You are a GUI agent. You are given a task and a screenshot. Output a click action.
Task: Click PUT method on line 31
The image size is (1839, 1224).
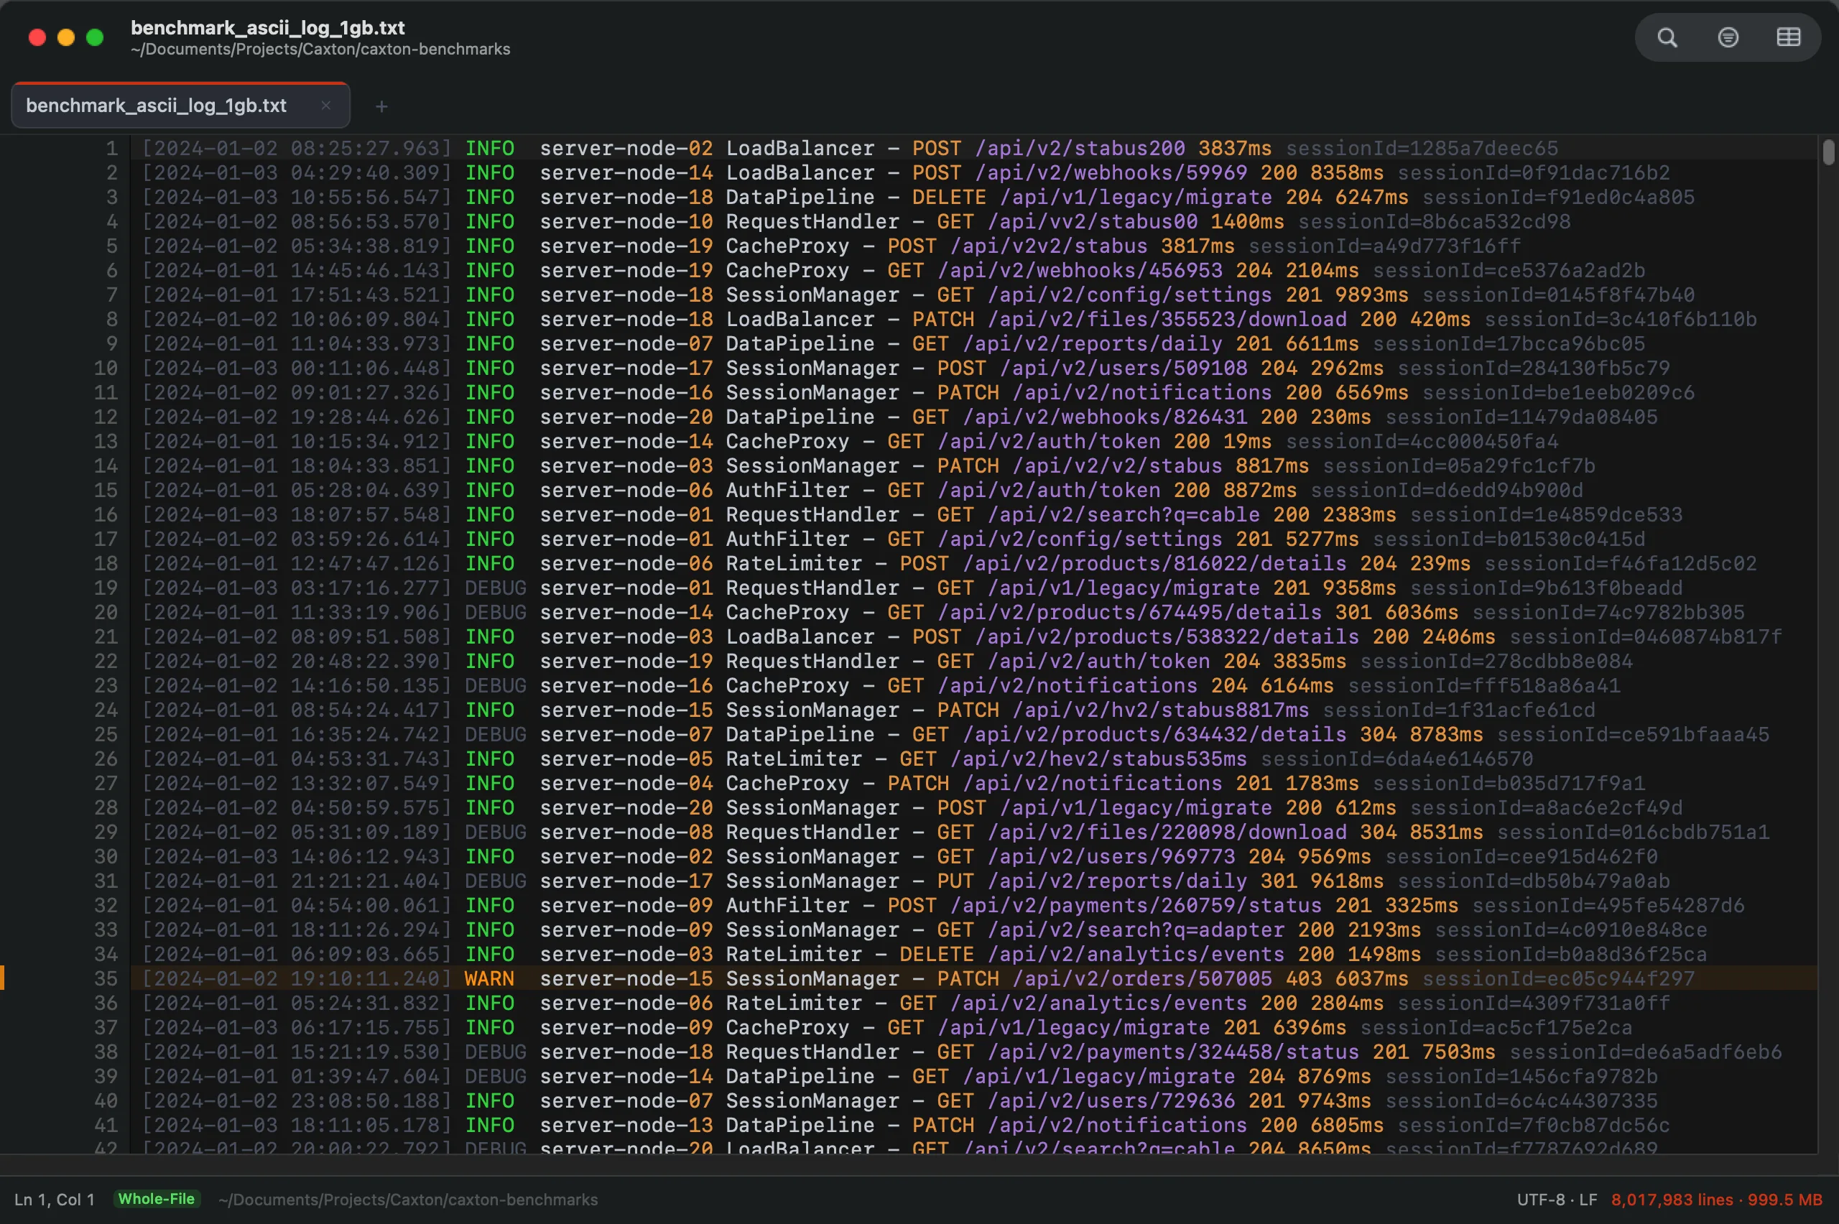pos(955,881)
